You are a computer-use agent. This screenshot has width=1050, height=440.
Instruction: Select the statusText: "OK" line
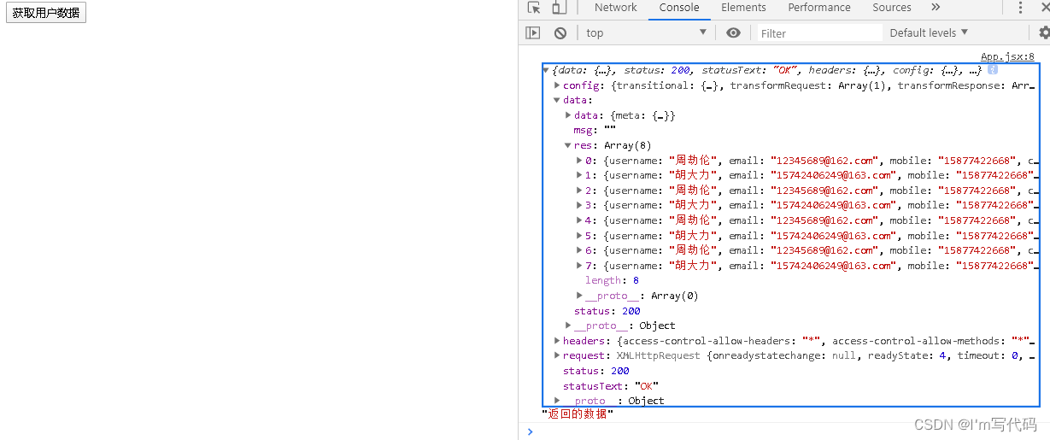tap(610, 385)
